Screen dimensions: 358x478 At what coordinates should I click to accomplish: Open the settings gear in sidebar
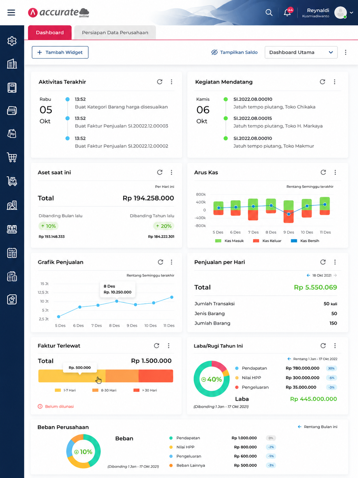click(12, 41)
